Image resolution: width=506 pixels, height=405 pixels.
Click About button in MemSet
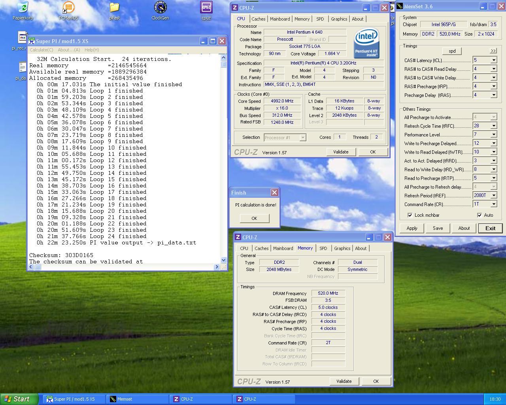[x=464, y=228]
